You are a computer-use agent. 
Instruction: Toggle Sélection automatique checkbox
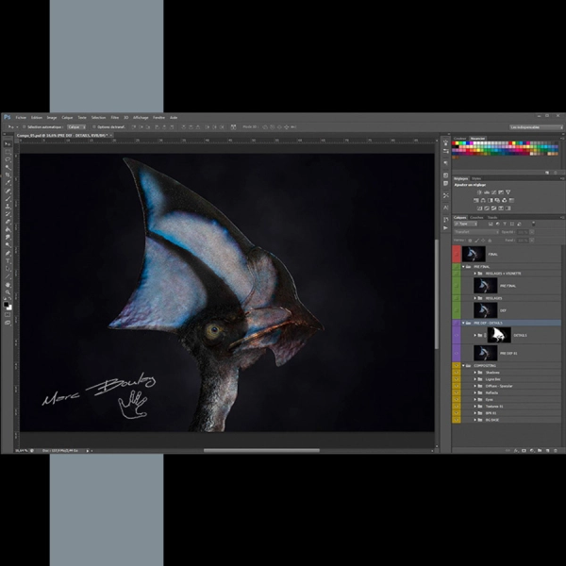pyautogui.click(x=25, y=127)
